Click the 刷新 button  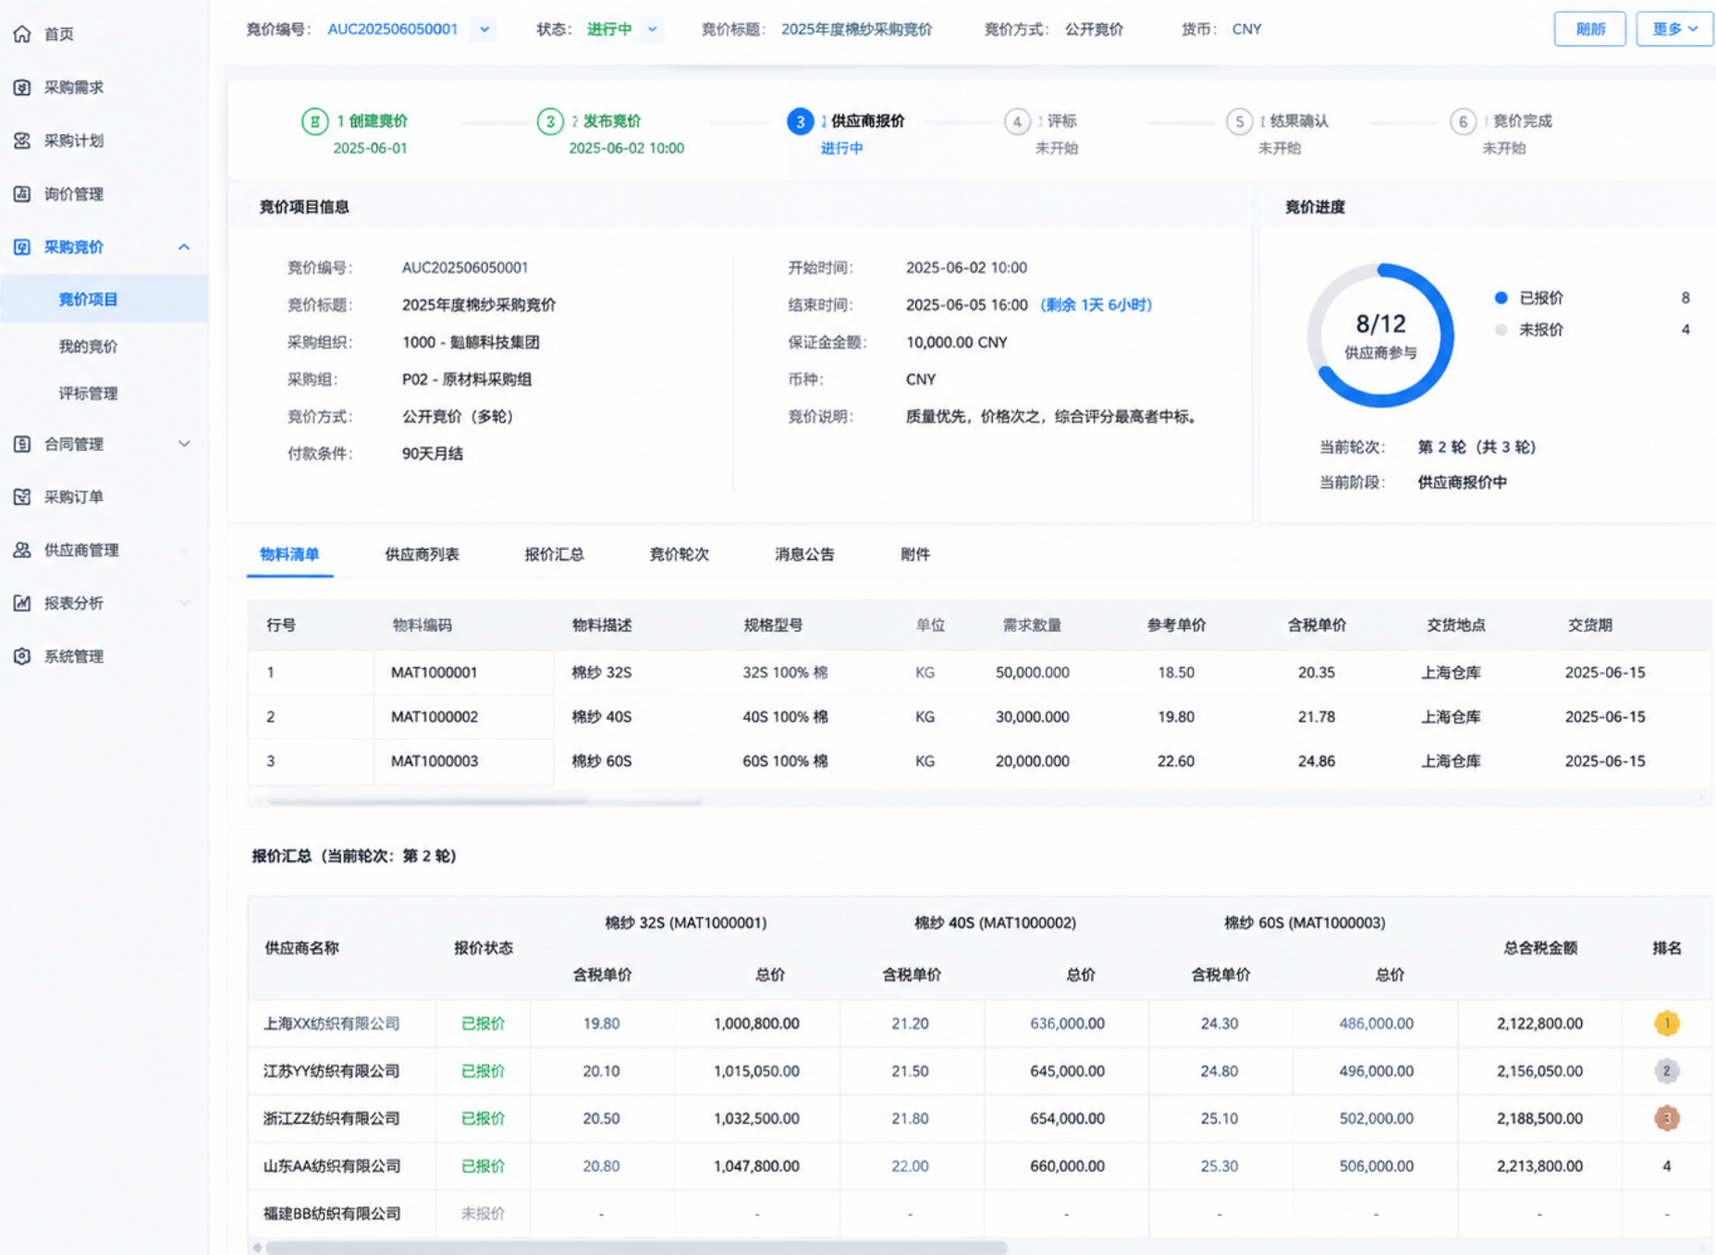click(x=1589, y=30)
